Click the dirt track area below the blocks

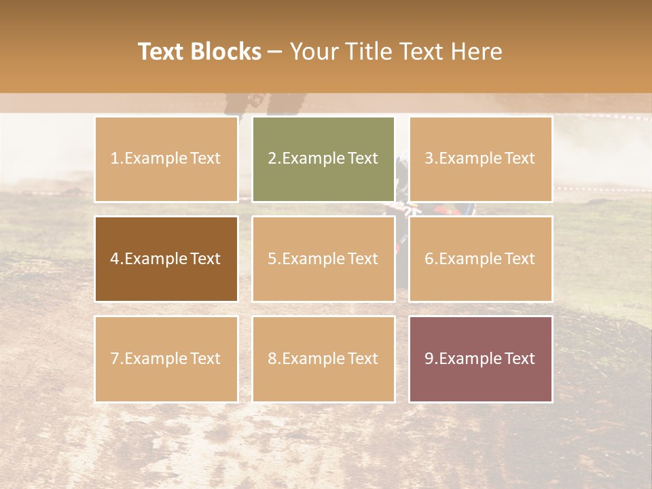tap(326, 441)
